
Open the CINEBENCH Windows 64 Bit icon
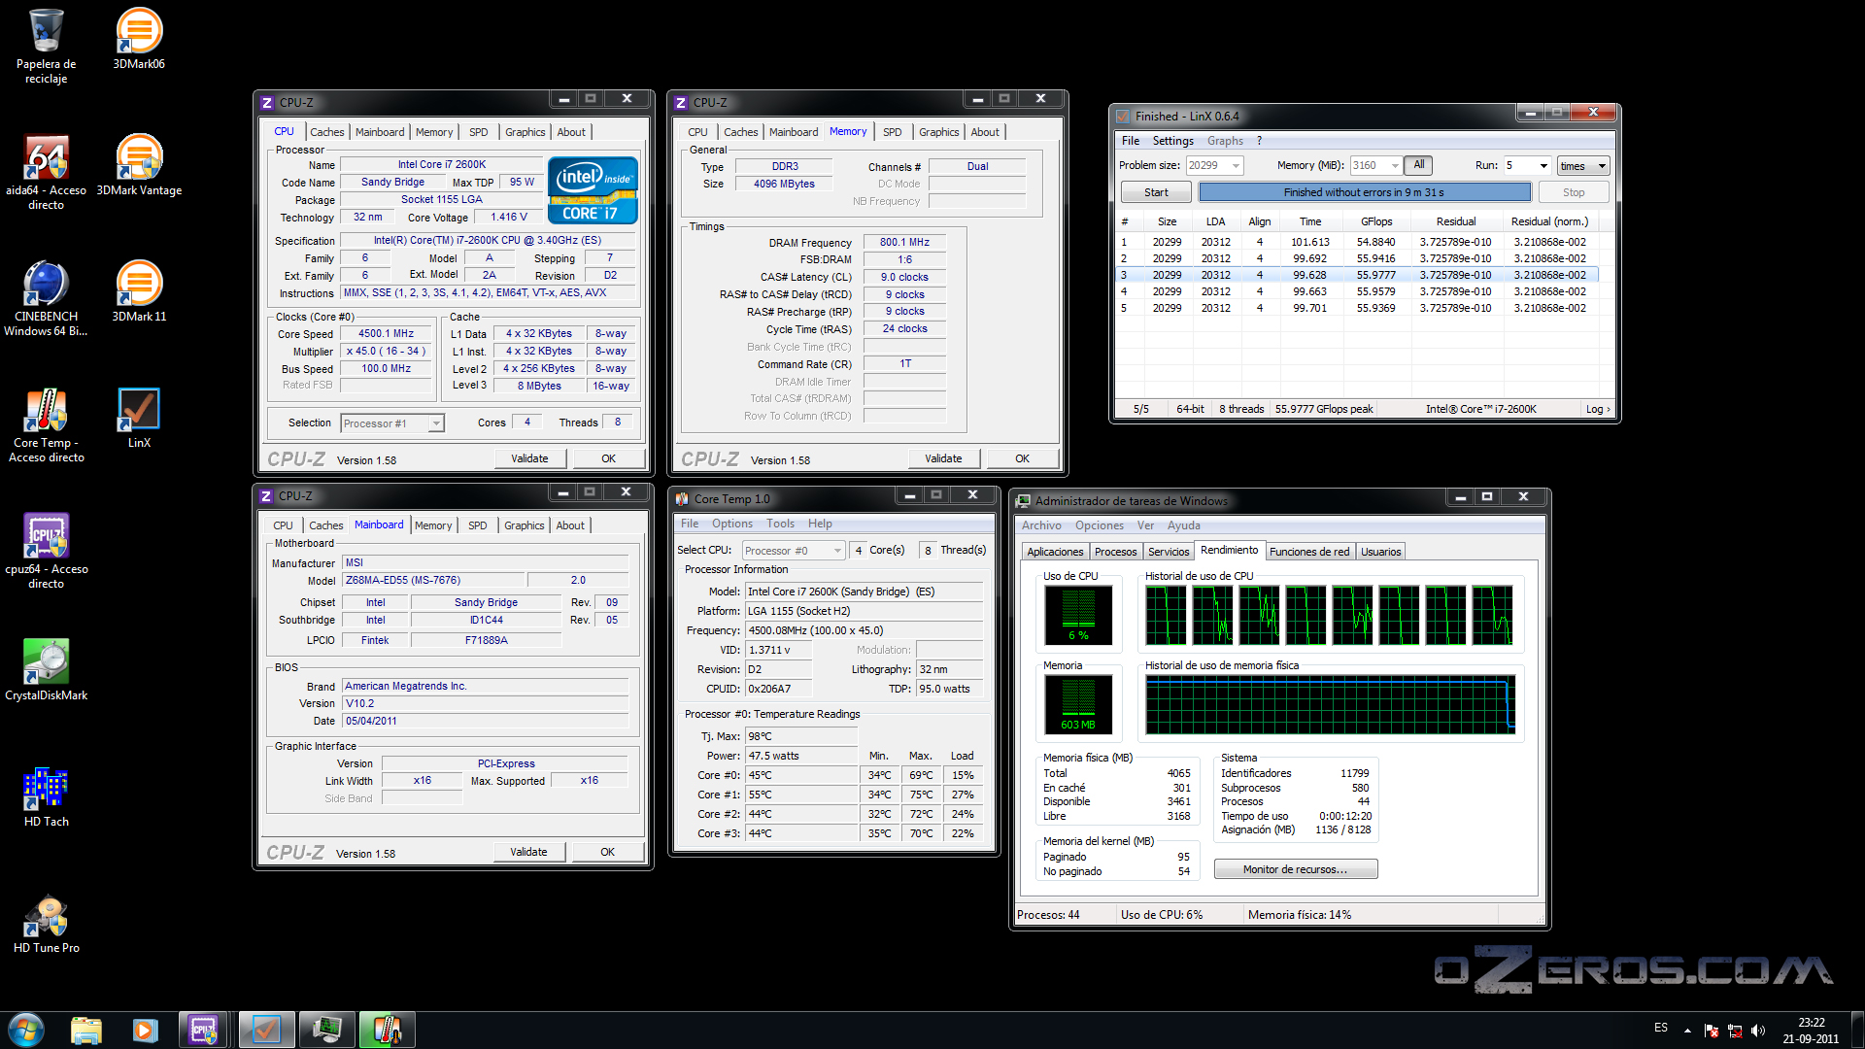[x=46, y=298]
